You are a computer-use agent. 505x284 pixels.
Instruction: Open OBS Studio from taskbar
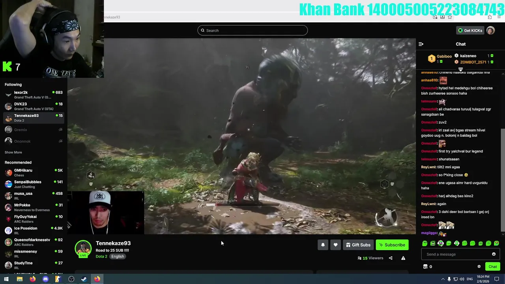click(x=71, y=279)
